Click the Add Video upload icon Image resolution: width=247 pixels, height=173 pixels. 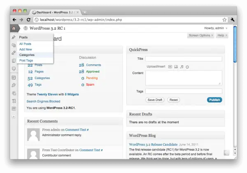[176, 67]
